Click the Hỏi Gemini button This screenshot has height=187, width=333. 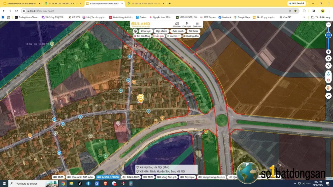coord(297,3)
